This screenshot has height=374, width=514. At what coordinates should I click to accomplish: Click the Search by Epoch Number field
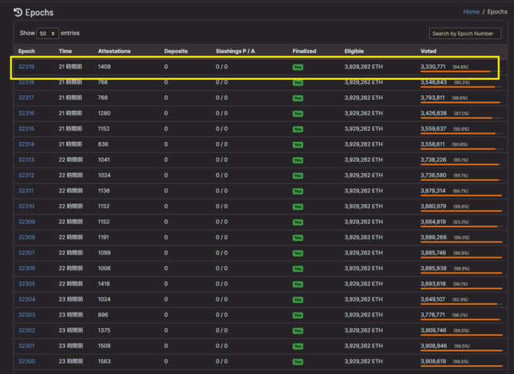(465, 34)
